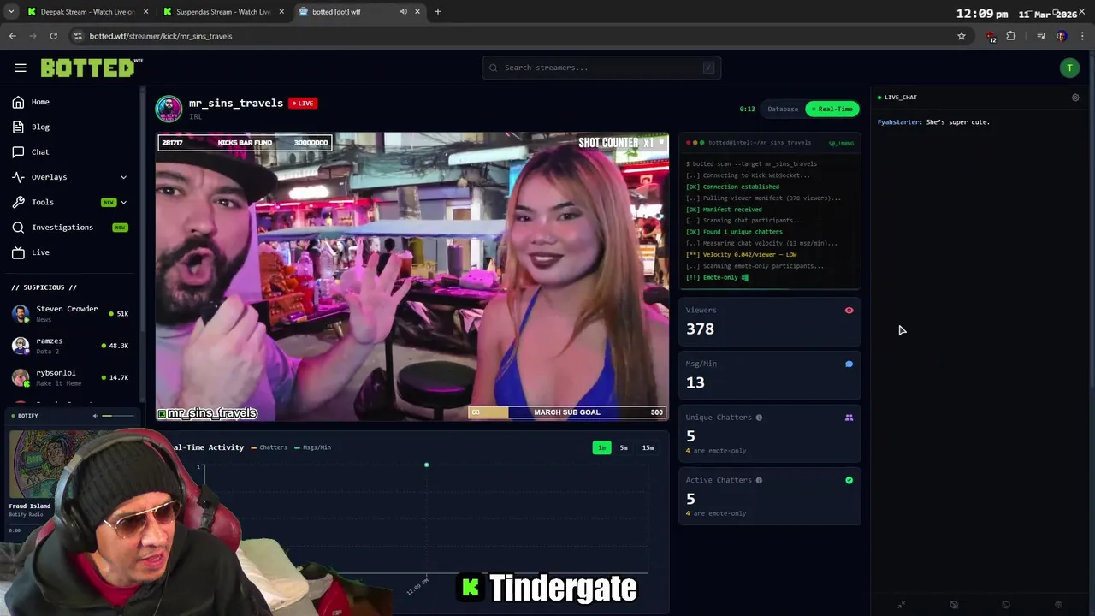Mute the Botify player speaker icon
1095x616 pixels.
pos(95,416)
